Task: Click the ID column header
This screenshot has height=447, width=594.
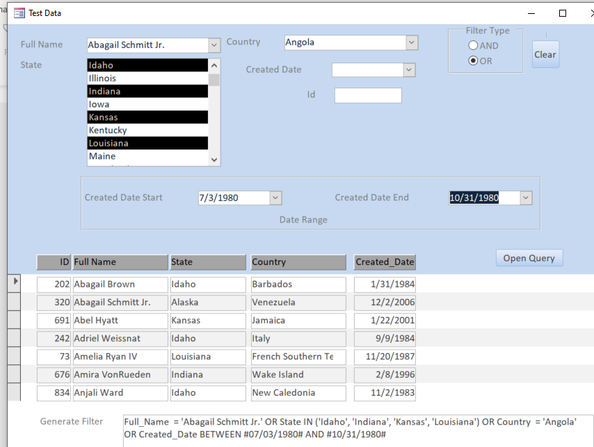Action: pyautogui.click(x=54, y=262)
